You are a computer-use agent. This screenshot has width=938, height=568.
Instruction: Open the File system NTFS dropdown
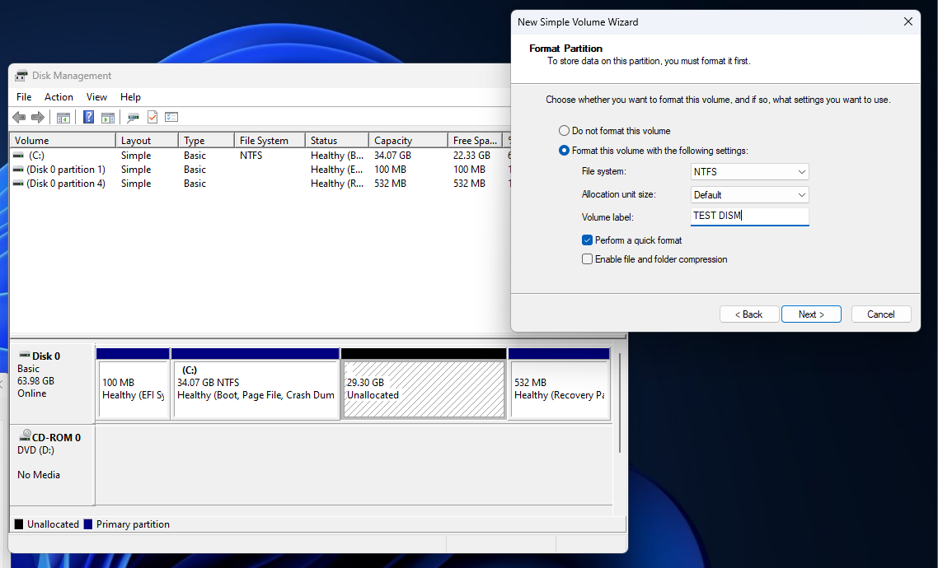(749, 172)
